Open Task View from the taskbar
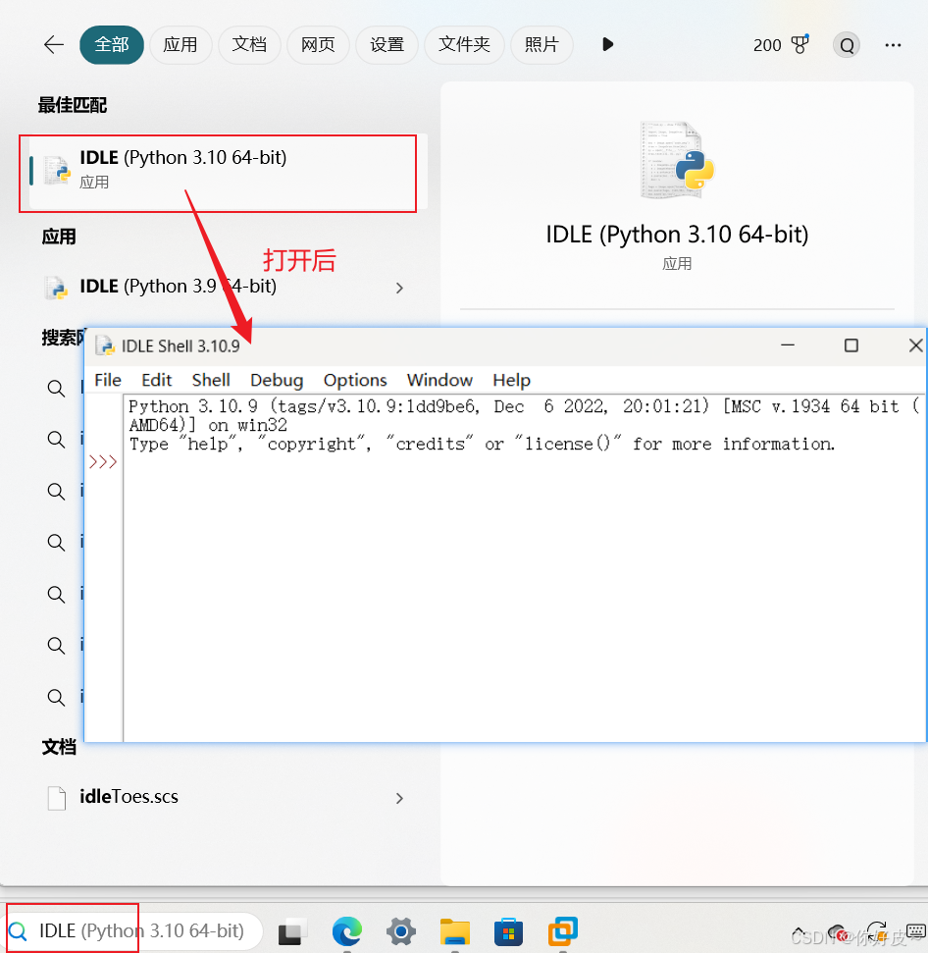 click(x=292, y=931)
